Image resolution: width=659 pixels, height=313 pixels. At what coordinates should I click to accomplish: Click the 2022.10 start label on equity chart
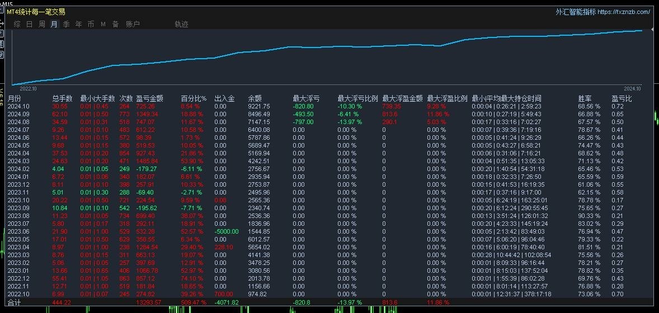tap(29, 89)
